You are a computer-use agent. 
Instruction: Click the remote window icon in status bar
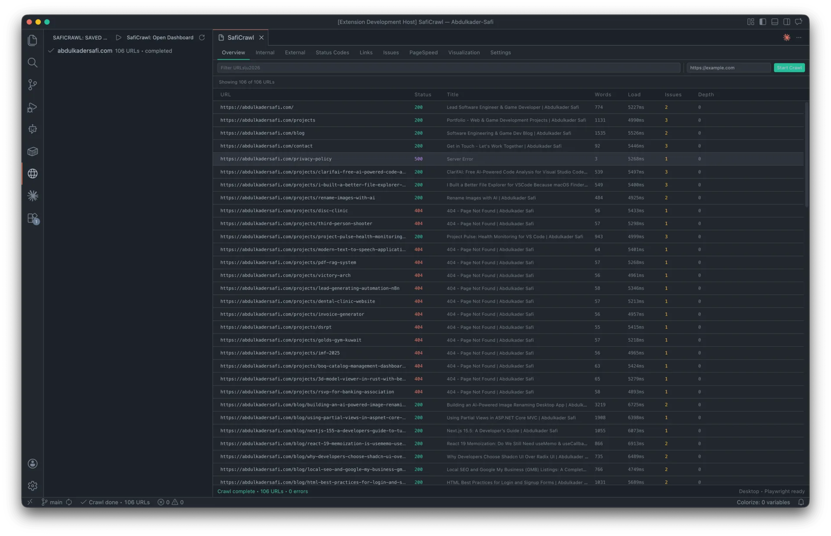point(30,502)
